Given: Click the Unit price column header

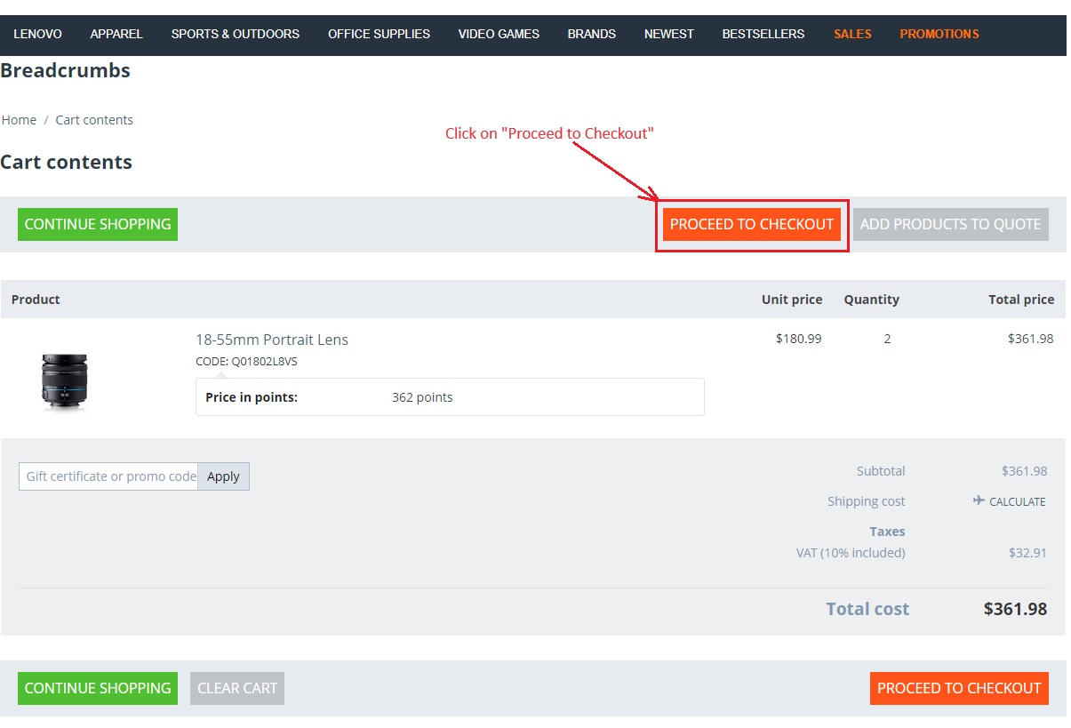Looking at the screenshot, I should (x=792, y=300).
